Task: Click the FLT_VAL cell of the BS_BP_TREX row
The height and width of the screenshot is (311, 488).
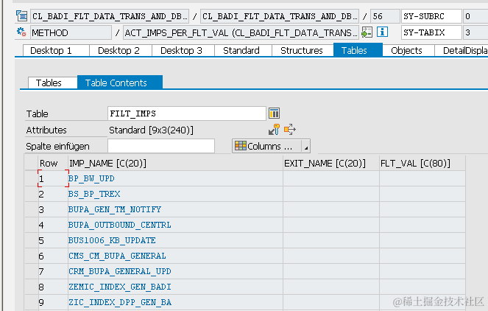Action: coord(422,194)
